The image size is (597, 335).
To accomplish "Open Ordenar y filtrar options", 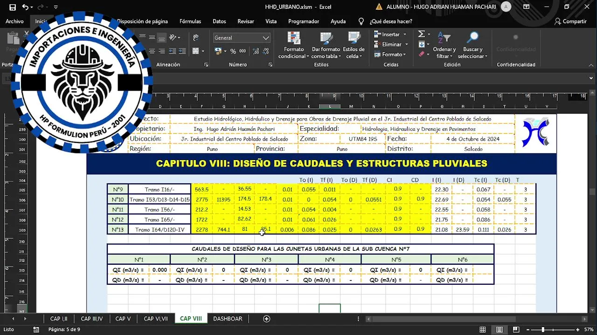I will click(444, 45).
